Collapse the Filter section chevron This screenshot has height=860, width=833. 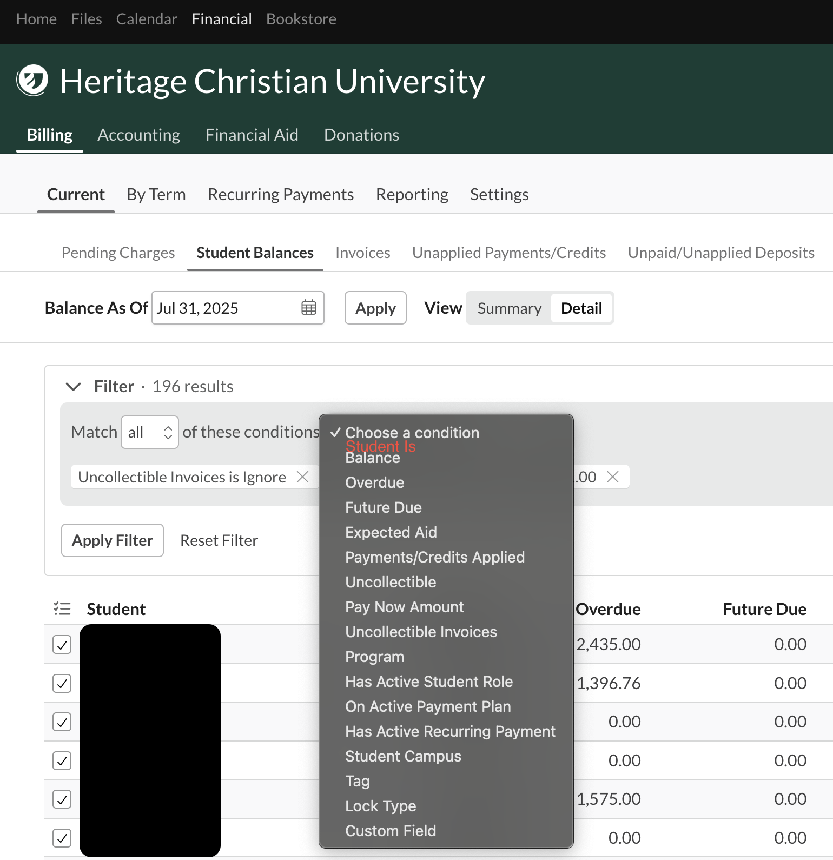pyautogui.click(x=73, y=386)
